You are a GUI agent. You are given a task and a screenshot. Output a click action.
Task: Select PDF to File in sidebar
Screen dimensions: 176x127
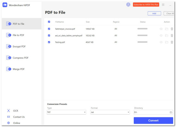pos(22,24)
